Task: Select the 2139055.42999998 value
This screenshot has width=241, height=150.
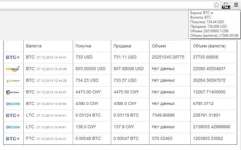Action: pyautogui.click(x=212, y=127)
